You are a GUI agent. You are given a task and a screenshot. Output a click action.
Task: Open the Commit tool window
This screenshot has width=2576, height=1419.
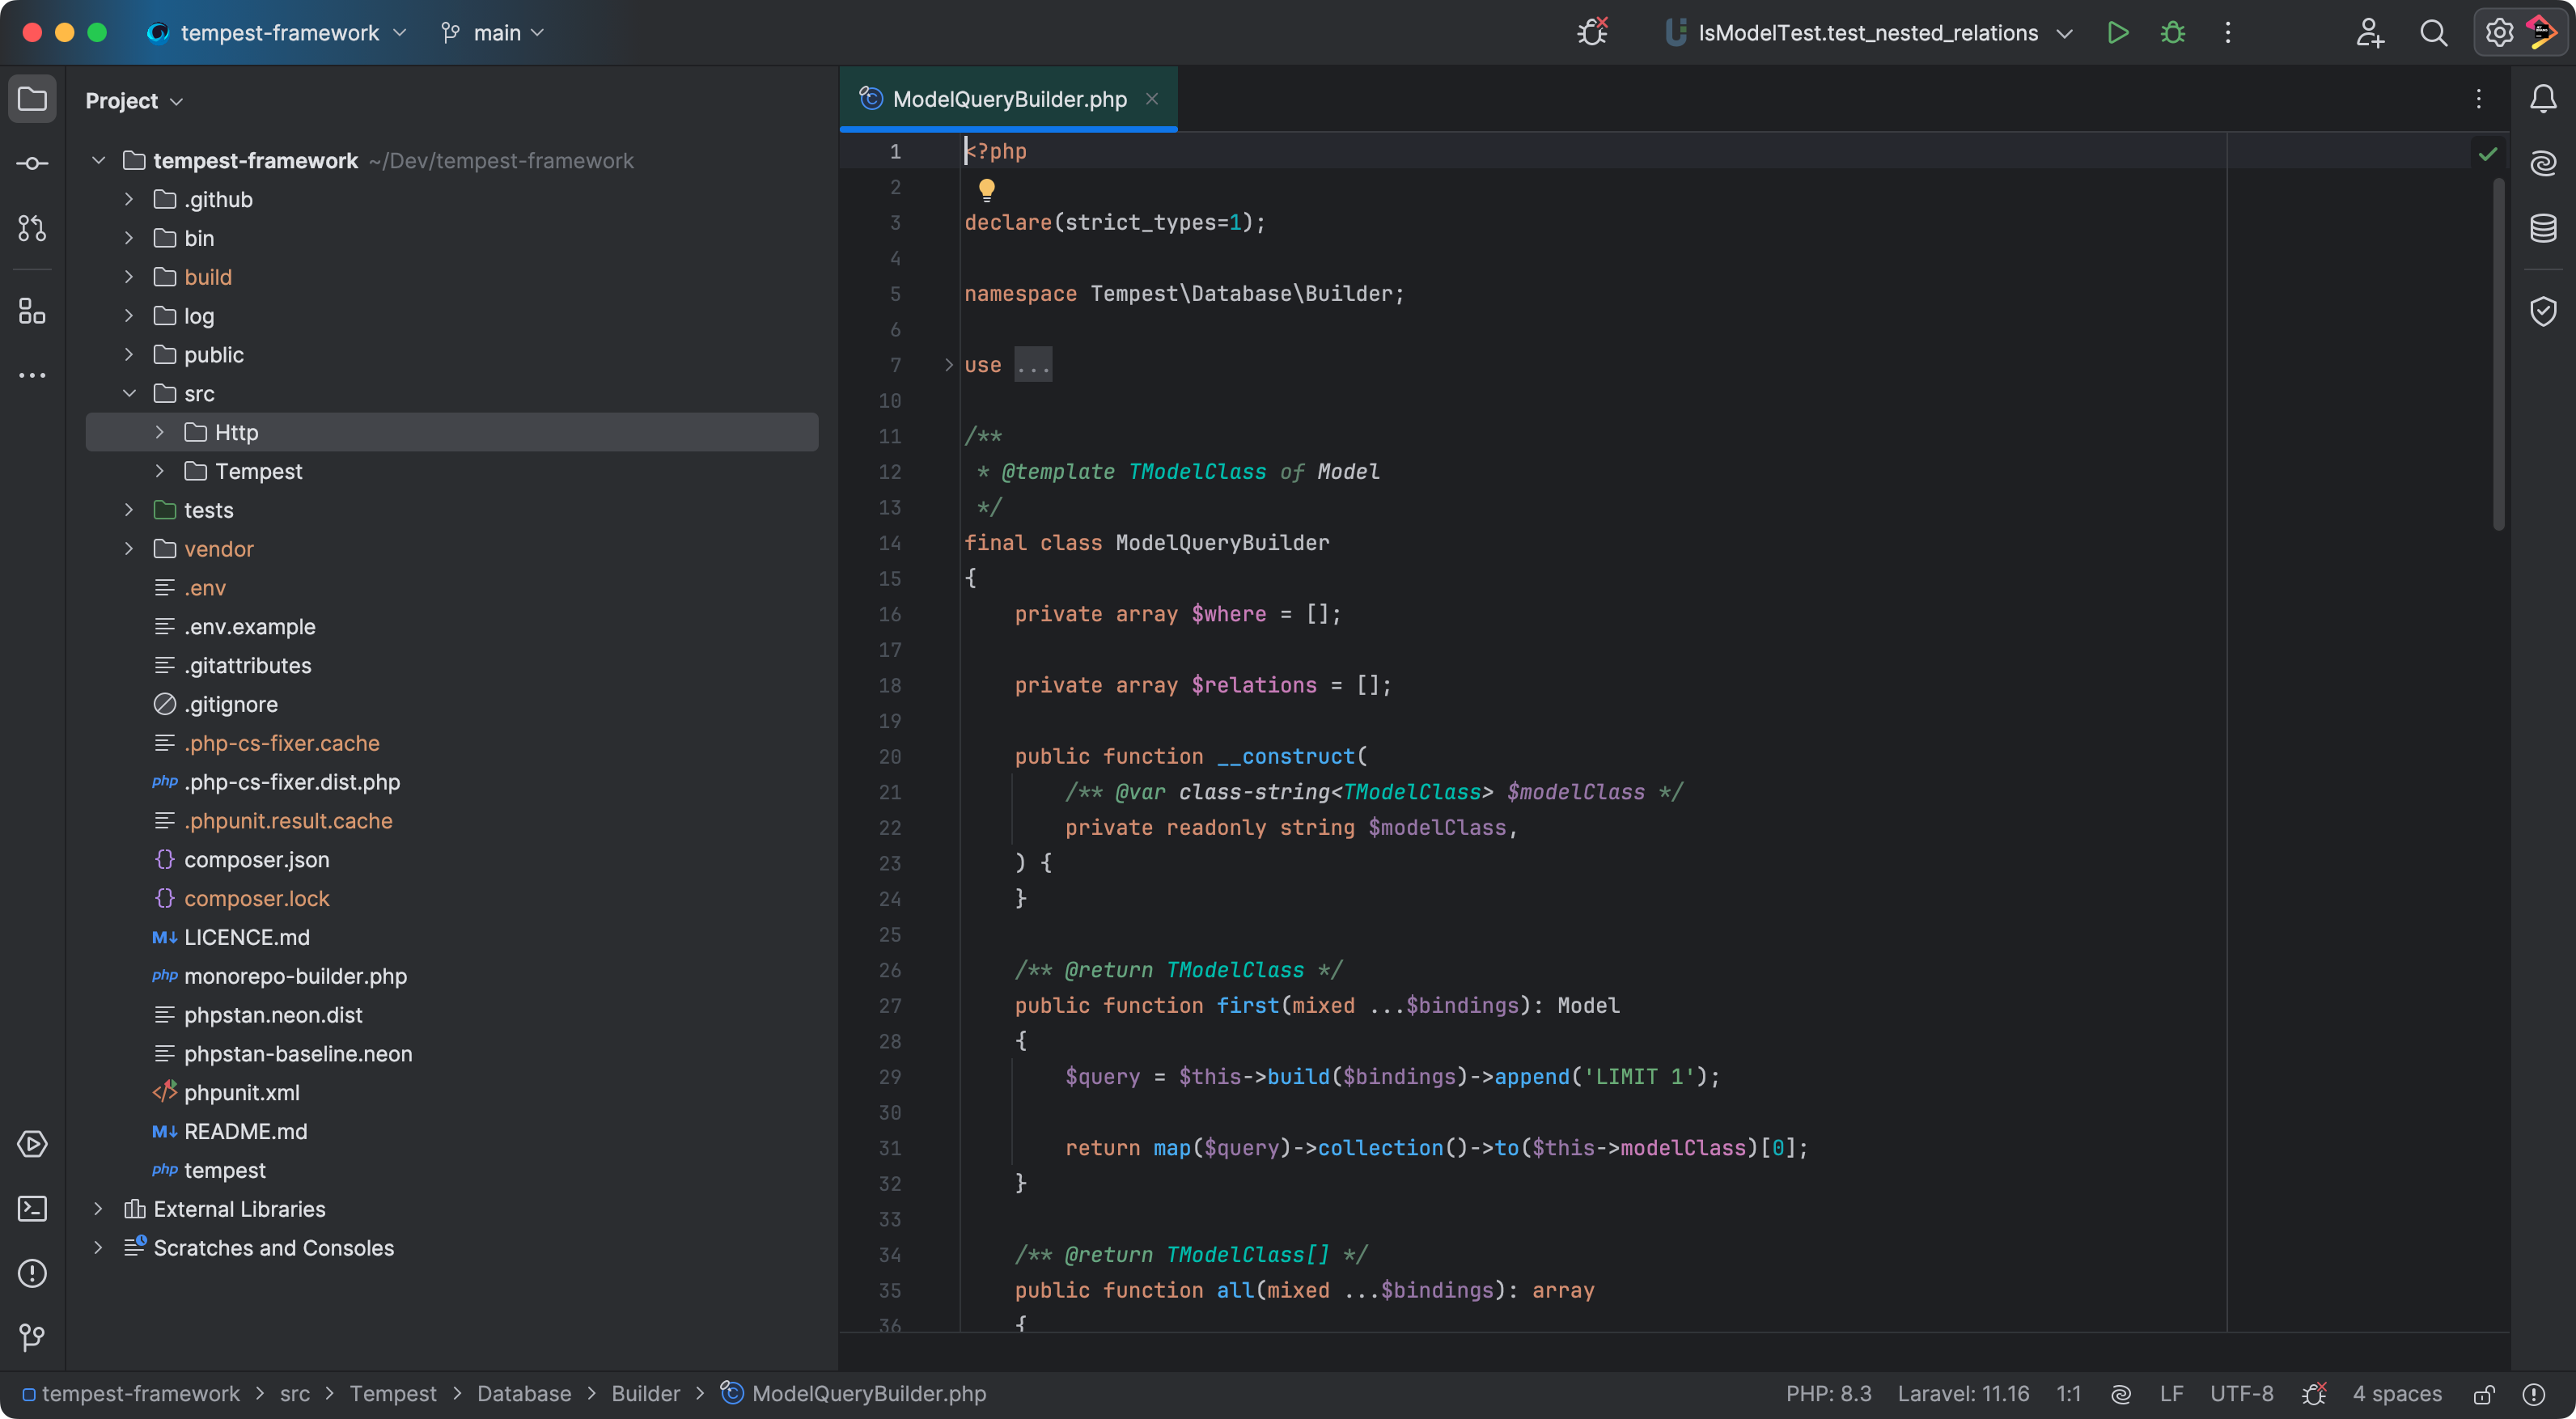click(32, 163)
